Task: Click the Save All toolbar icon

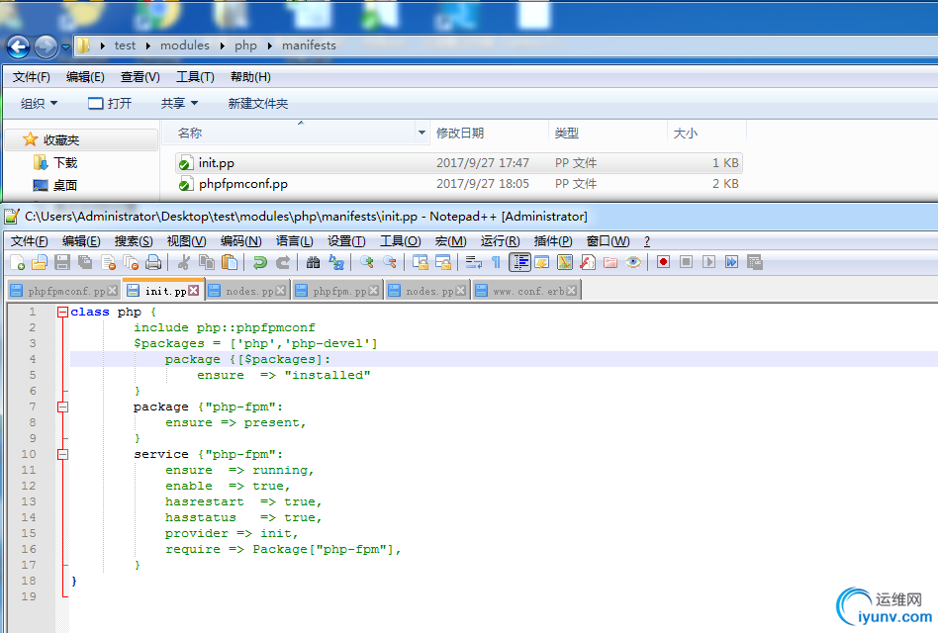Action: (x=85, y=262)
